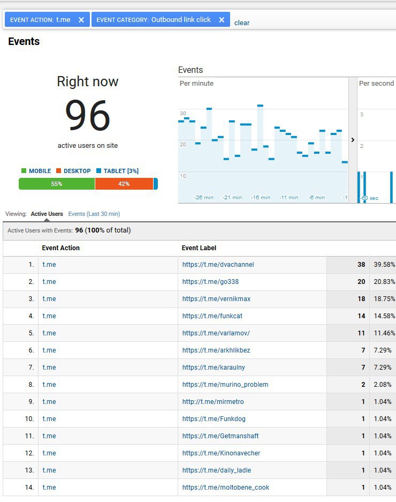Click the Per second chart label

pyautogui.click(x=377, y=83)
